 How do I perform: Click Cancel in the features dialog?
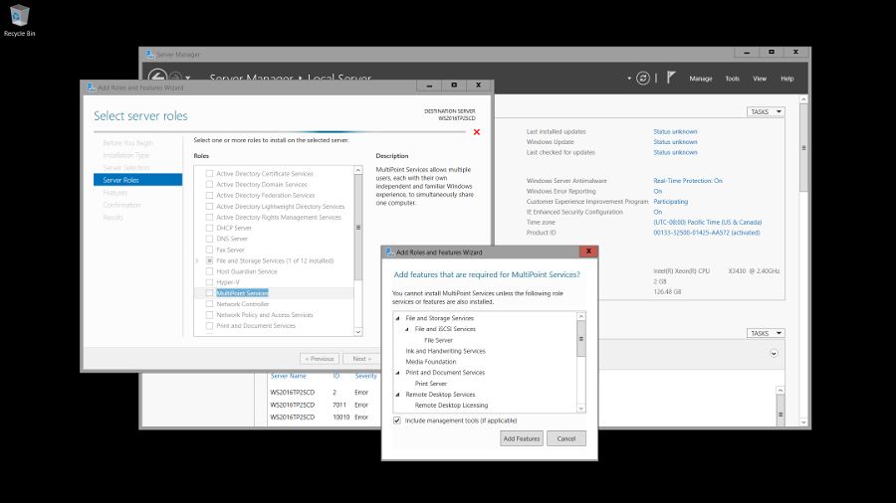(x=565, y=438)
